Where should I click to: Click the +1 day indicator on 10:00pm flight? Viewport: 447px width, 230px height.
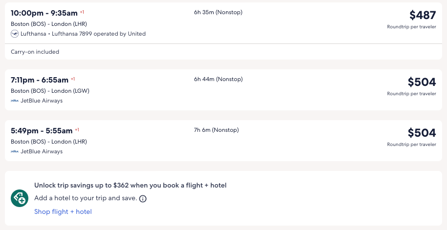[82, 12]
